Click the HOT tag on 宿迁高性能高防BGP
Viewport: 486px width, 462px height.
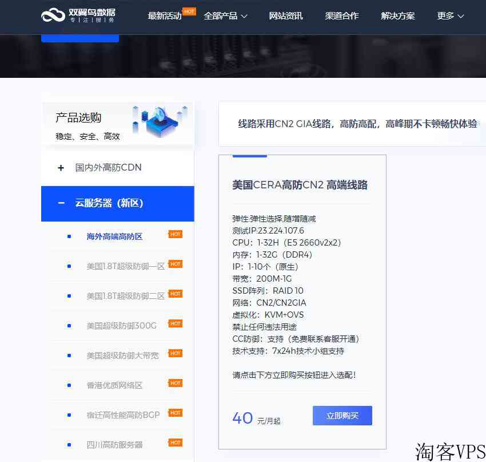pos(176,413)
